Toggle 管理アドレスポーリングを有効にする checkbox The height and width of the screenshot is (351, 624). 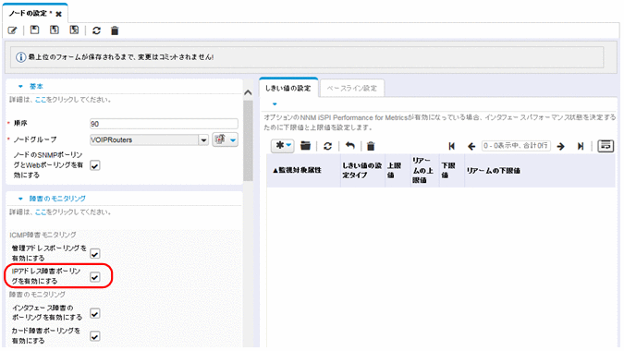tap(94, 254)
